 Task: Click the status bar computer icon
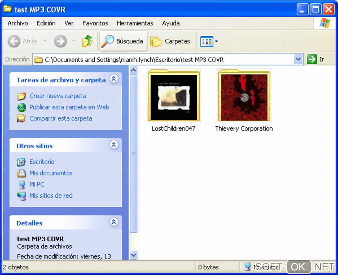click(248, 267)
